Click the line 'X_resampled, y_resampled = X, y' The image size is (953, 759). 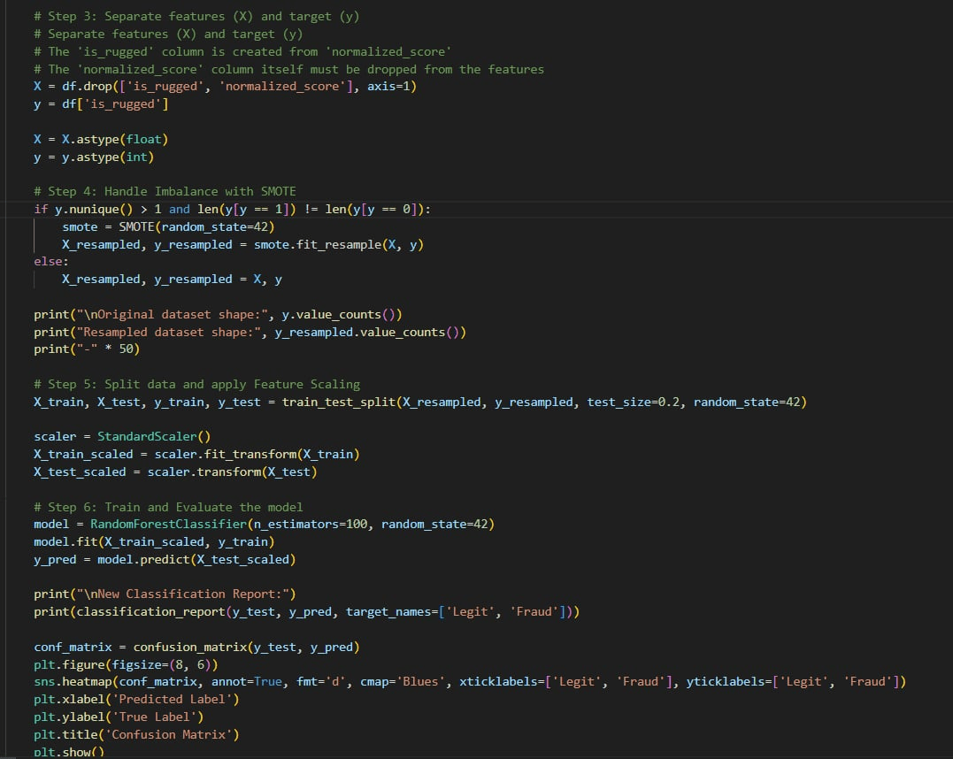[172, 279]
